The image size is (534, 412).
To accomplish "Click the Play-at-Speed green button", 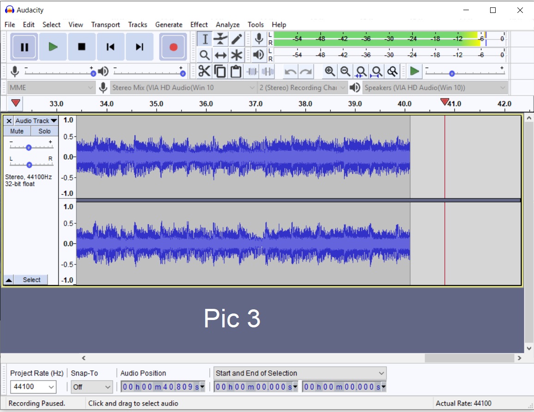I will coord(414,71).
